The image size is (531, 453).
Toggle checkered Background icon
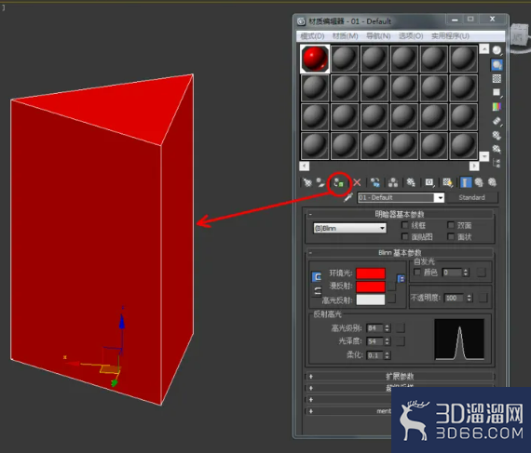(497, 79)
